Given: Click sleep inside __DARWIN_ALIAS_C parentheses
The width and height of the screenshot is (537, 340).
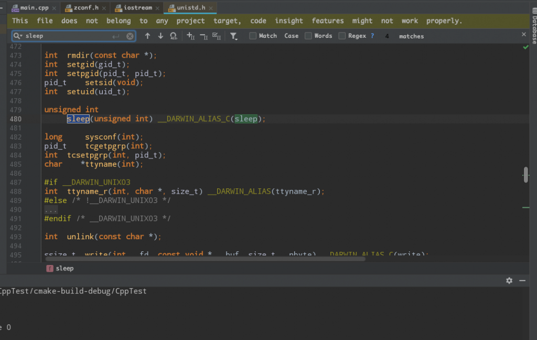Looking at the screenshot, I should pyautogui.click(x=245, y=119).
